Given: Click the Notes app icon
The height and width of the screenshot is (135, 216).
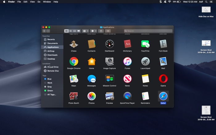Looking at the screenshot, I should [145, 79].
